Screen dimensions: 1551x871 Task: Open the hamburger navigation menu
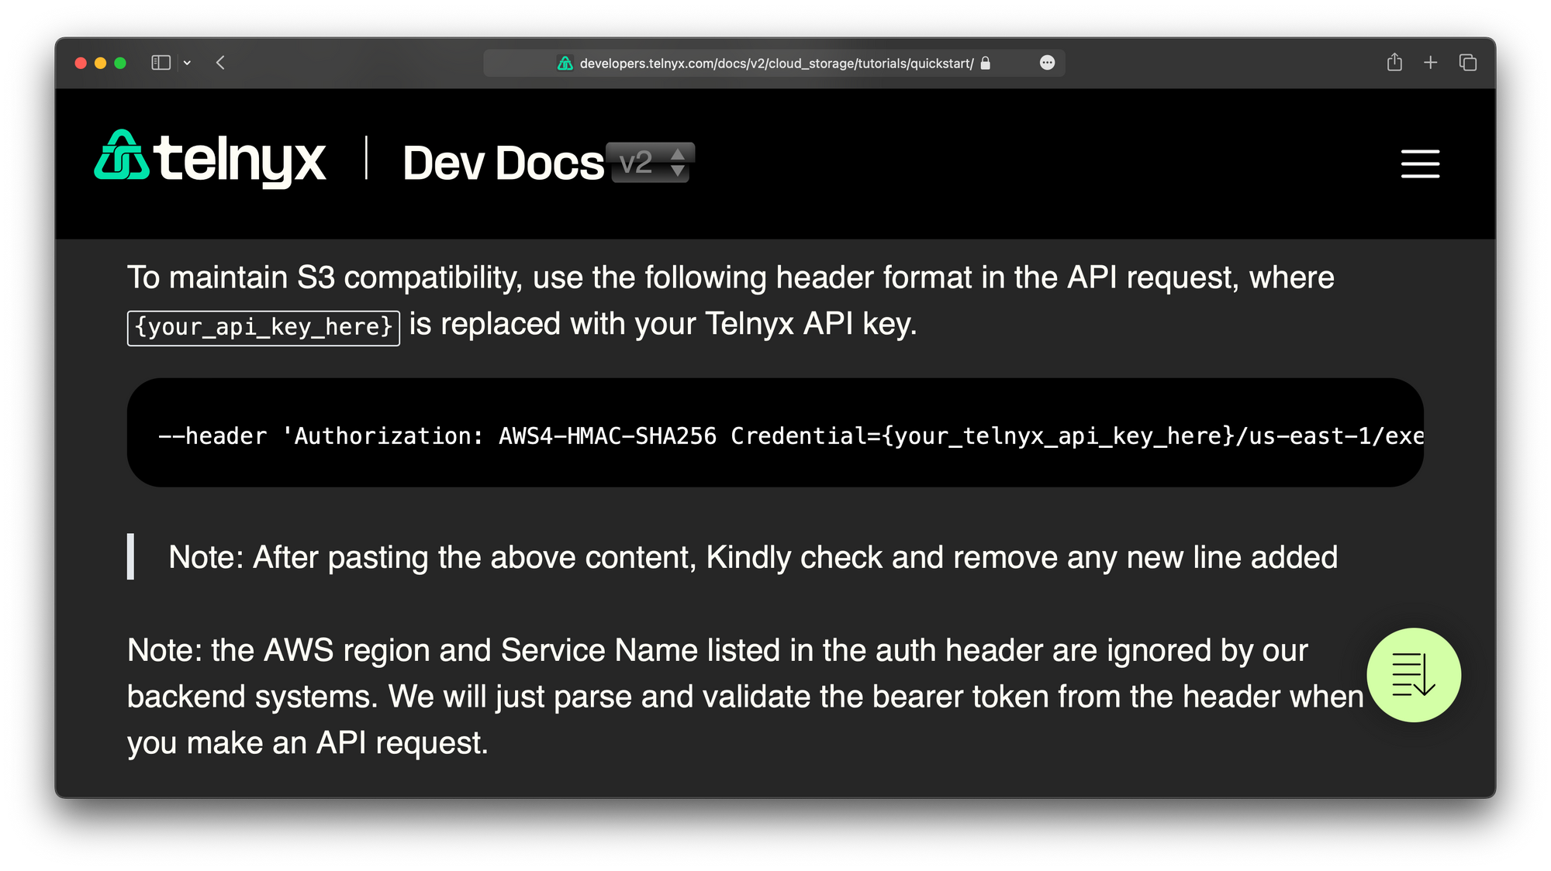[1420, 165]
